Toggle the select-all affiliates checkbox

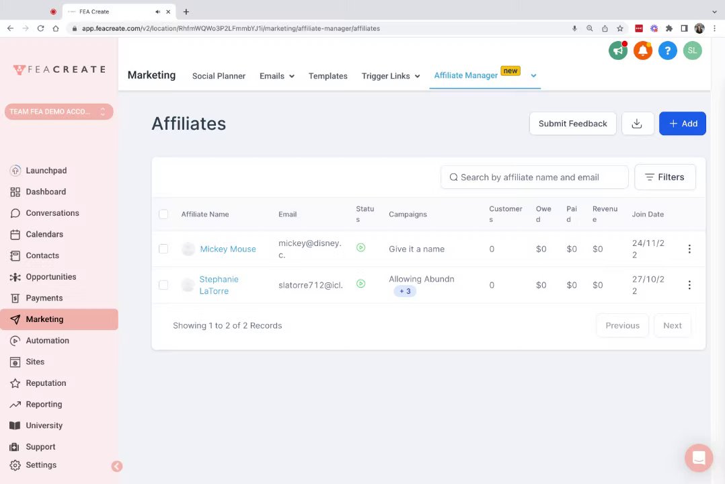(x=163, y=214)
